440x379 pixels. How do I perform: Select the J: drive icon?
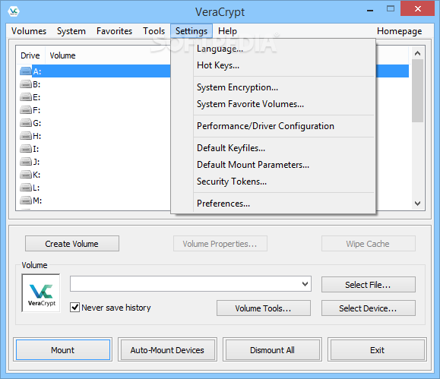tap(26, 162)
